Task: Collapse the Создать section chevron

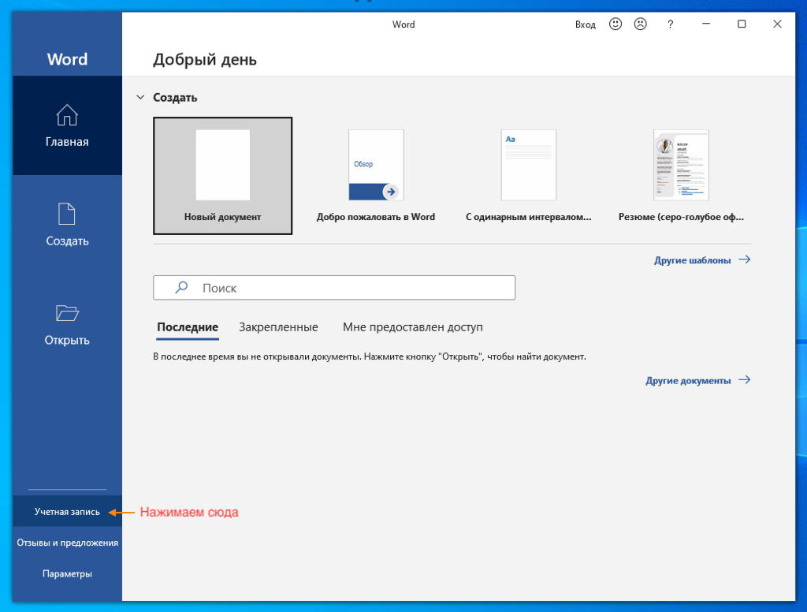Action: (x=140, y=97)
